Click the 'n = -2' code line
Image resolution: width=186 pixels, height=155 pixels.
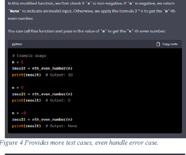pos(19,113)
